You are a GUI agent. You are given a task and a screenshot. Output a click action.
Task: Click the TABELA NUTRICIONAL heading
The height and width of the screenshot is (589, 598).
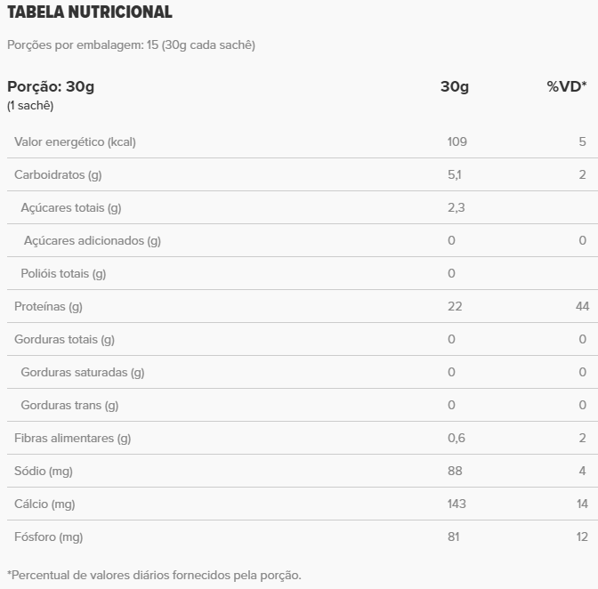coord(90,12)
